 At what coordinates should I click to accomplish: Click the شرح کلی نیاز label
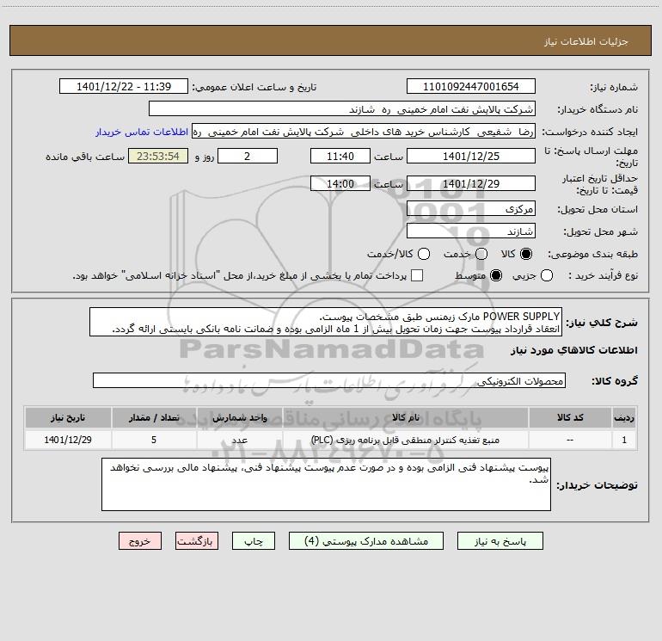(602, 323)
